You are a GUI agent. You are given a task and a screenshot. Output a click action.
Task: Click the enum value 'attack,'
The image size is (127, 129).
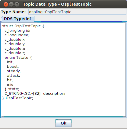pyautogui.click(x=13, y=76)
